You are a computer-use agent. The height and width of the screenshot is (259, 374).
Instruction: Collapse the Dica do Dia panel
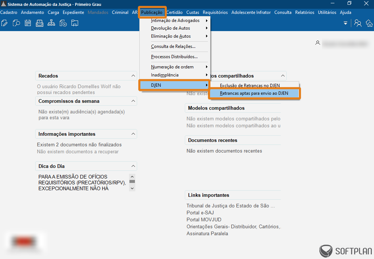pyautogui.click(x=133, y=166)
